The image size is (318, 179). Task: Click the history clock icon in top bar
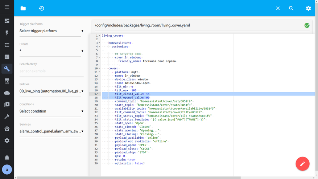(41, 8)
